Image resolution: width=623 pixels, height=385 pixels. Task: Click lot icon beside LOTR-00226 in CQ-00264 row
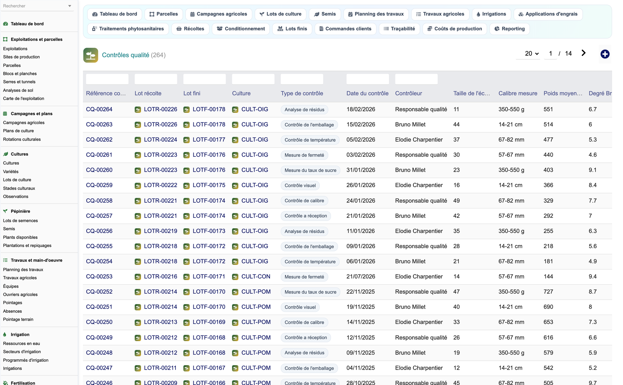[138, 110]
